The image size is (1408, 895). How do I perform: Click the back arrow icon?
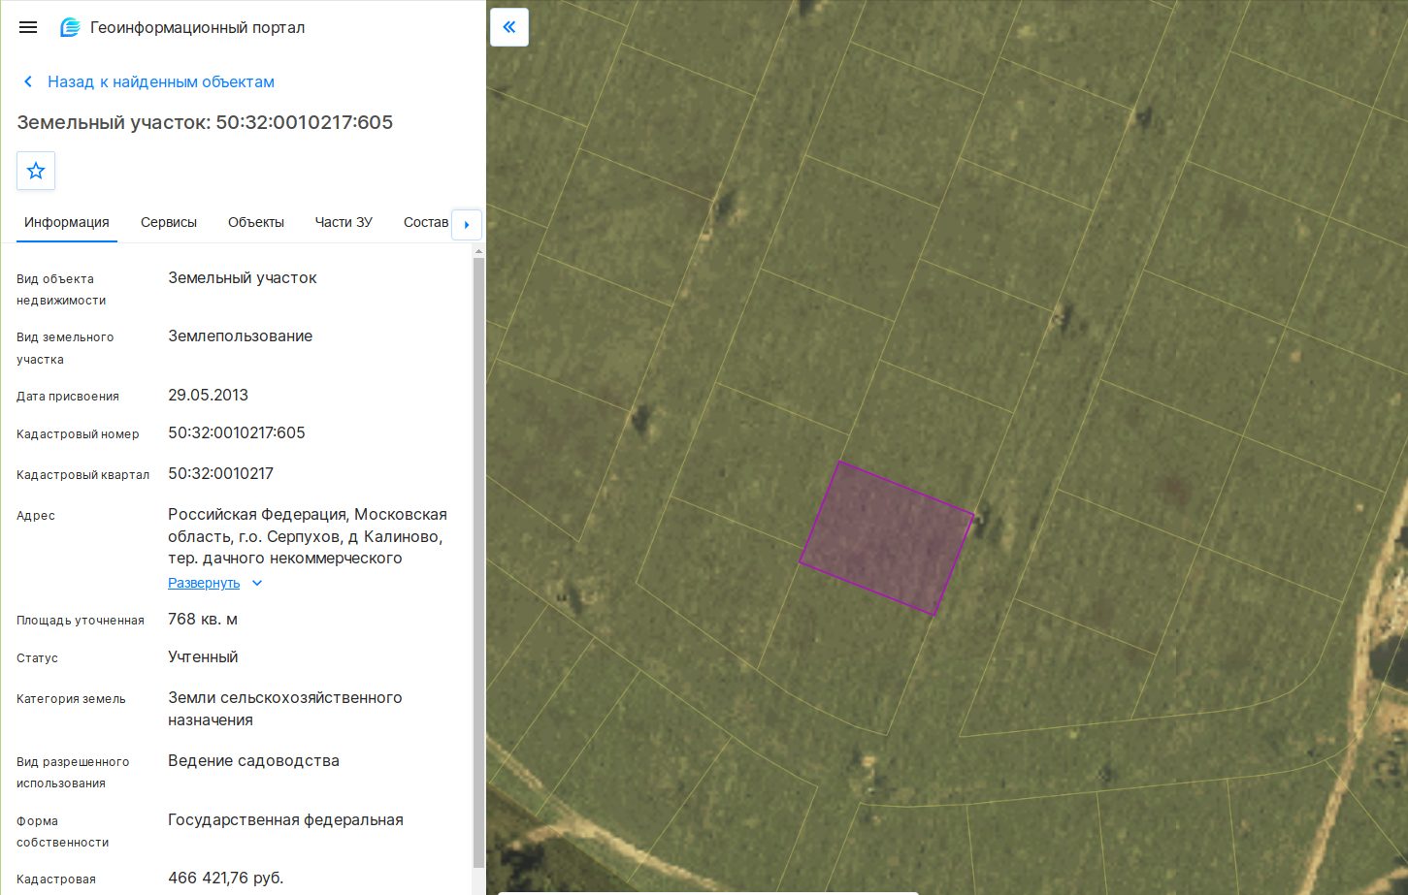[x=28, y=82]
